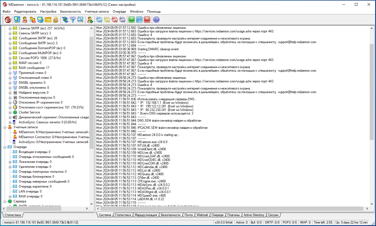Click the blue-green helix toolbar icon

(x=65, y=20)
